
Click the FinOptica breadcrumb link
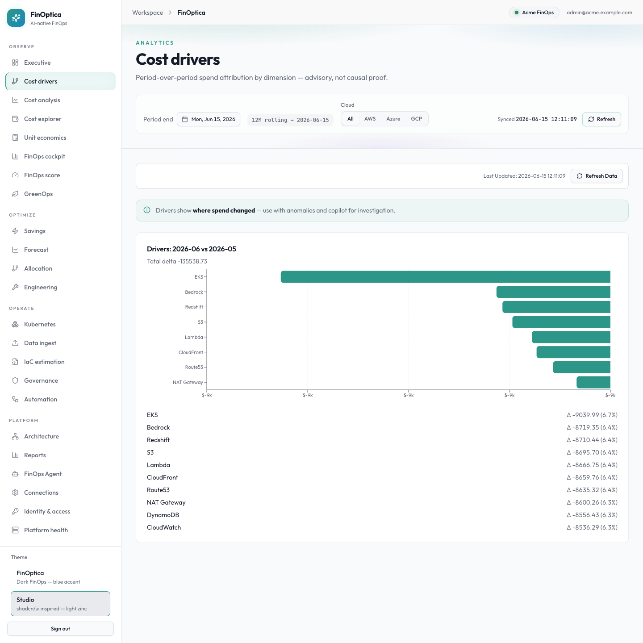point(191,13)
